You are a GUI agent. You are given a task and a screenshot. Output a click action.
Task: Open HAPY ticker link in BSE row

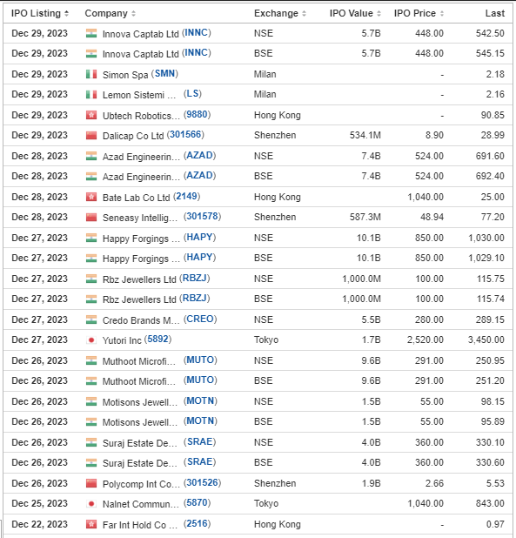[199, 258]
